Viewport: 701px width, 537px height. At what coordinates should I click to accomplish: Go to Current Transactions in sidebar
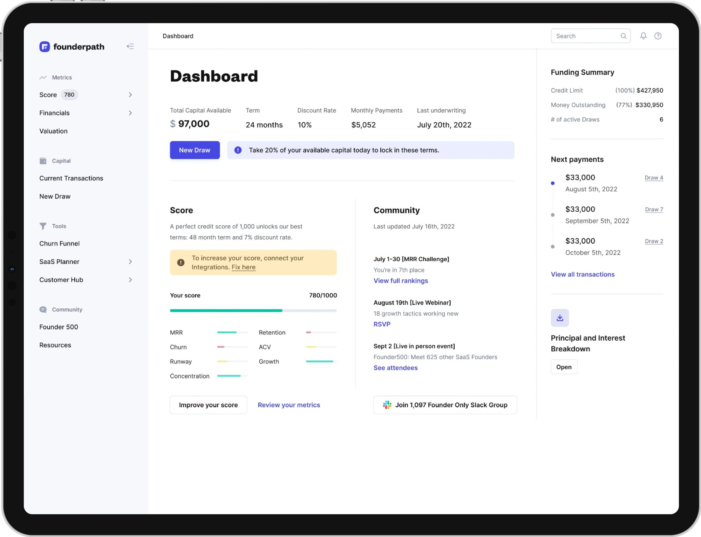click(x=71, y=178)
